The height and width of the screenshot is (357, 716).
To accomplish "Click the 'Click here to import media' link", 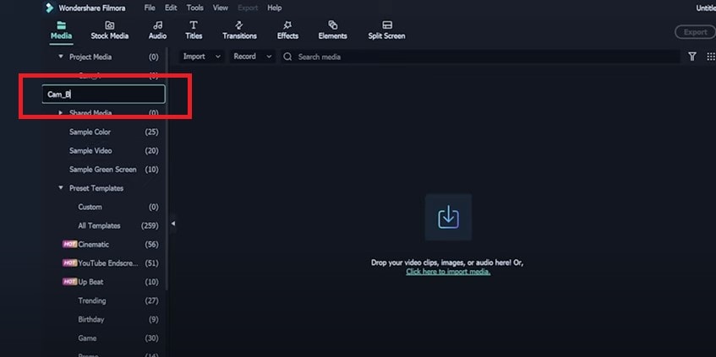I will pyautogui.click(x=448, y=272).
